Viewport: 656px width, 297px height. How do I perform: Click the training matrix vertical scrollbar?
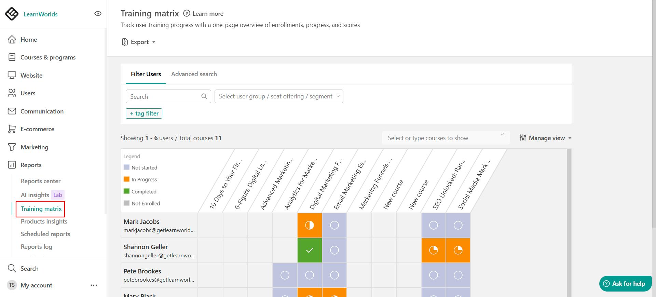tap(569, 223)
